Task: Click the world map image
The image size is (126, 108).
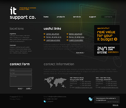Action: click(55, 83)
